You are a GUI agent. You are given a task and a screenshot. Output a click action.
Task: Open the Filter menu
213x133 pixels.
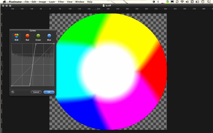click(x=61, y=2)
